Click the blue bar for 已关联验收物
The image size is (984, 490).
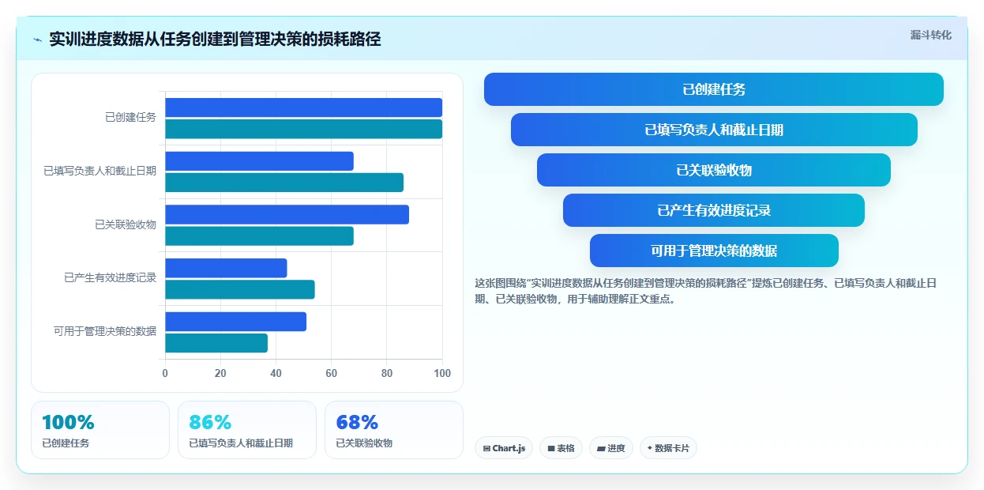pyautogui.click(x=287, y=215)
